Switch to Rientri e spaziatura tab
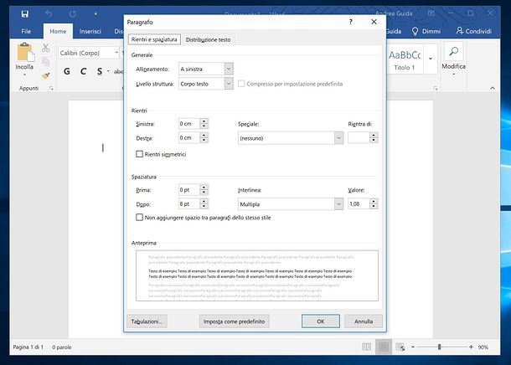This screenshot has width=511, height=365. 154,39
